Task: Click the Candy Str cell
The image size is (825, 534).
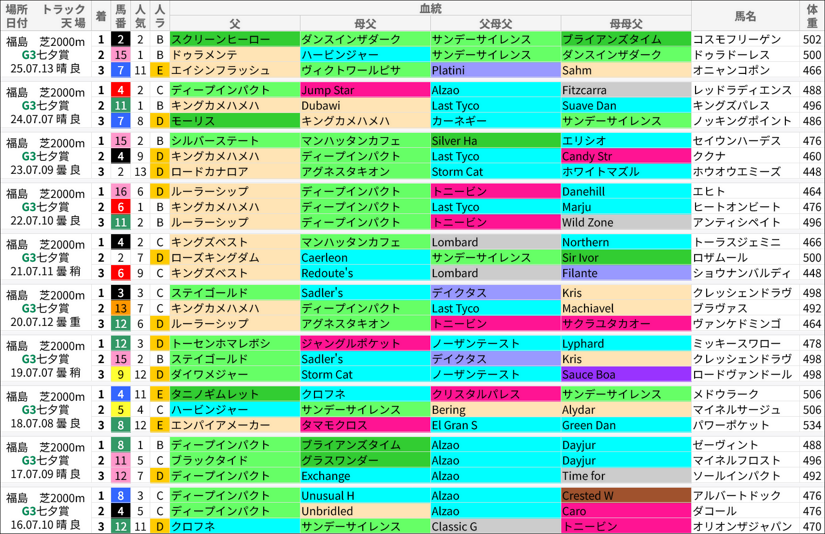Action: pos(626,156)
